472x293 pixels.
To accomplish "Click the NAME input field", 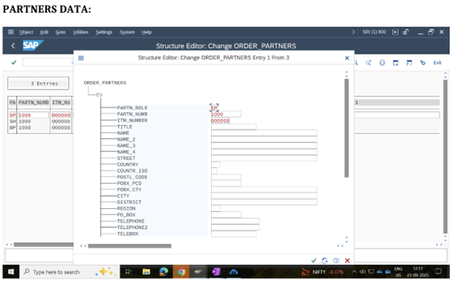I will pyautogui.click(x=264, y=133).
